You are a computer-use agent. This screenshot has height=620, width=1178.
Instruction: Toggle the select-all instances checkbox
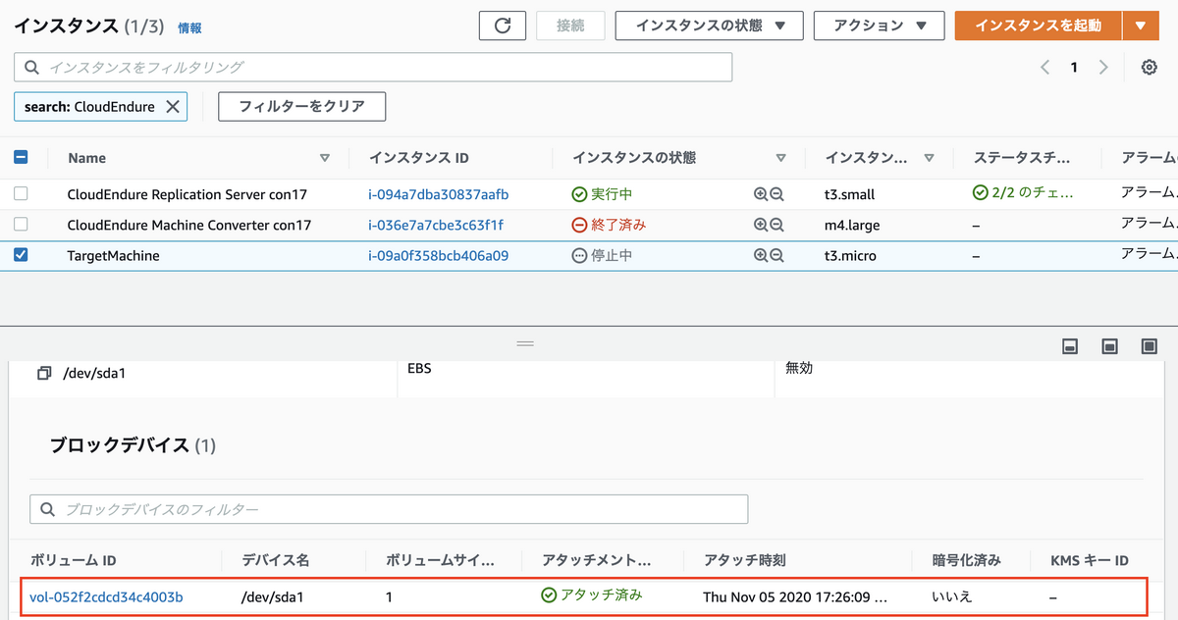[21, 157]
